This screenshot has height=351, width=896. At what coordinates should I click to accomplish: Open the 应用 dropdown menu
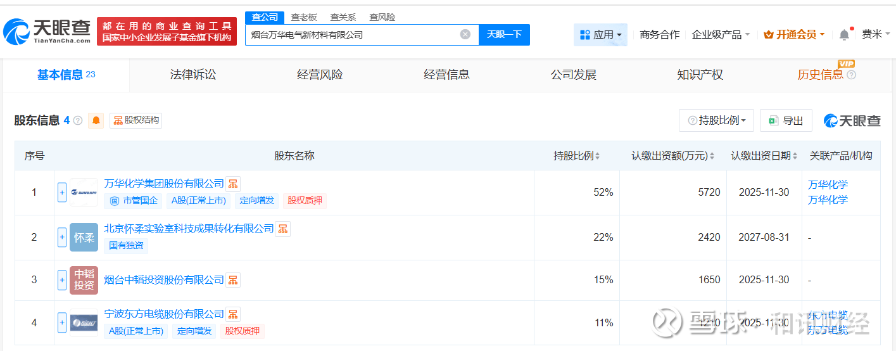pos(600,35)
